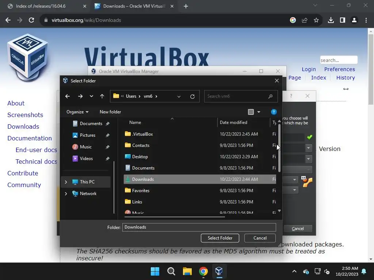The width and height of the screenshot is (374, 280).
Task: Open the Organize menu
Action: pos(77,112)
